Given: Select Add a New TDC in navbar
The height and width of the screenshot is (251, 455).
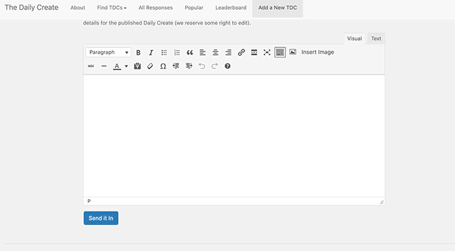Looking at the screenshot, I should point(278,8).
